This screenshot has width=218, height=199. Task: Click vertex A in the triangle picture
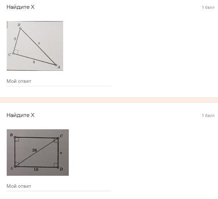[x=56, y=65]
